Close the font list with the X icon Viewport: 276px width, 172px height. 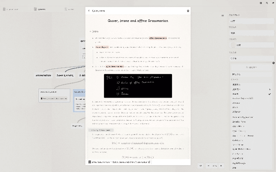click(273, 63)
